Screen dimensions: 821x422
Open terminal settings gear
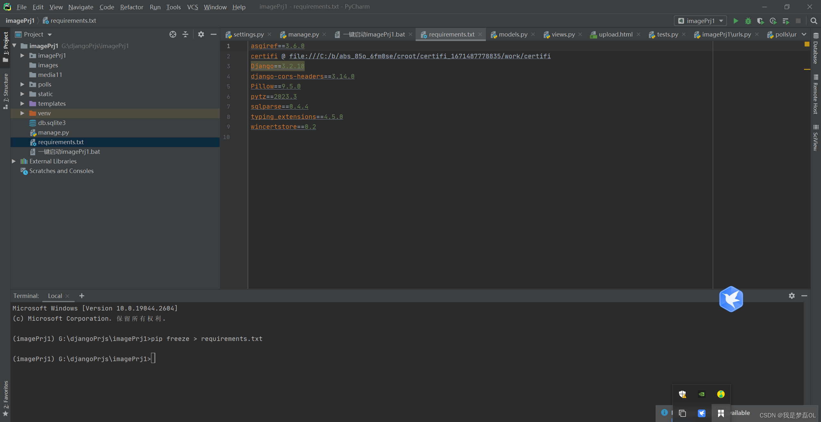coord(792,296)
